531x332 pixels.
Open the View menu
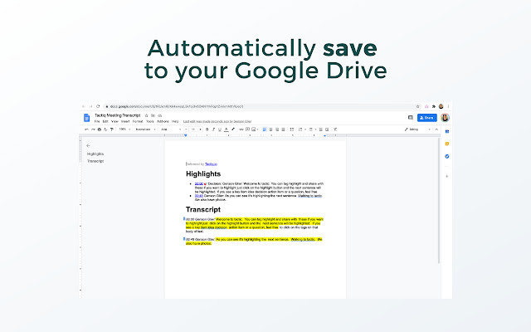click(x=114, y=121)
